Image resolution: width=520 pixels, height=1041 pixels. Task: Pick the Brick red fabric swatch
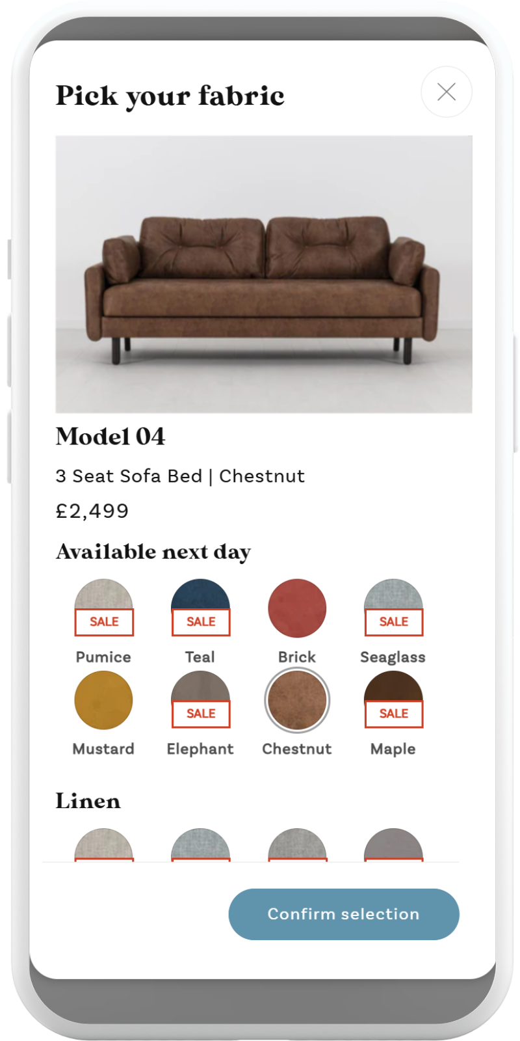(297, 608)
